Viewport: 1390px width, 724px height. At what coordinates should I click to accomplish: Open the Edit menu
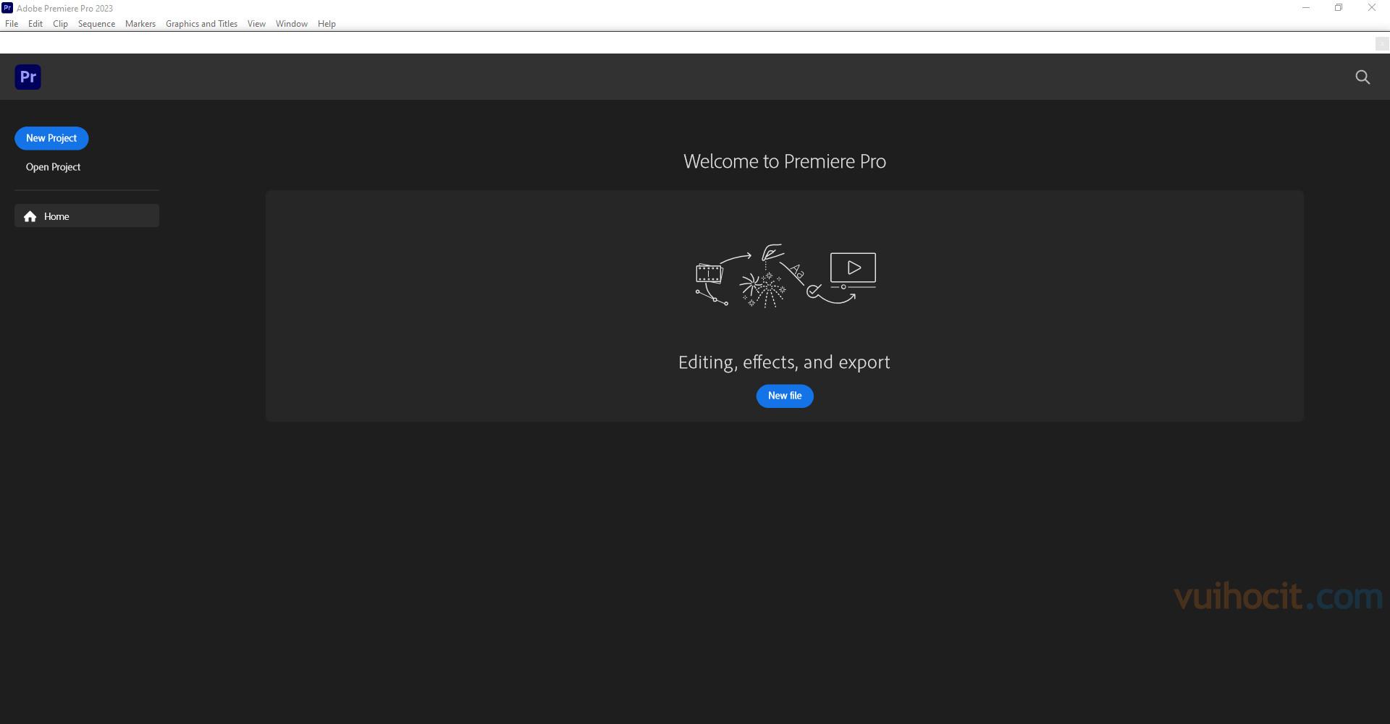(35, 24)
